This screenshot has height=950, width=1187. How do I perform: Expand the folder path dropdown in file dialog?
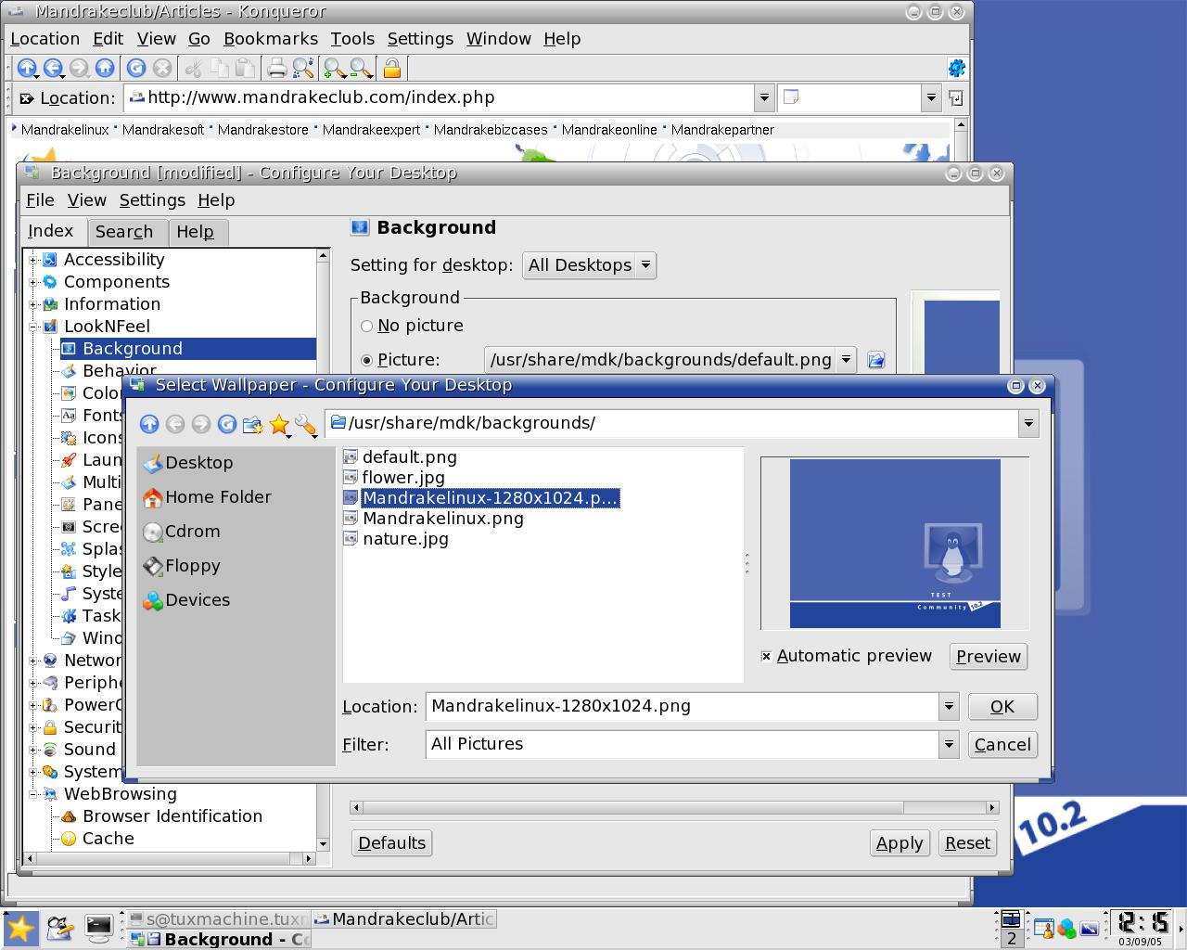click(1028, 423)
